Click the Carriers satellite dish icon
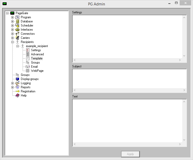193x160 pixels. (x=17, y=38)
